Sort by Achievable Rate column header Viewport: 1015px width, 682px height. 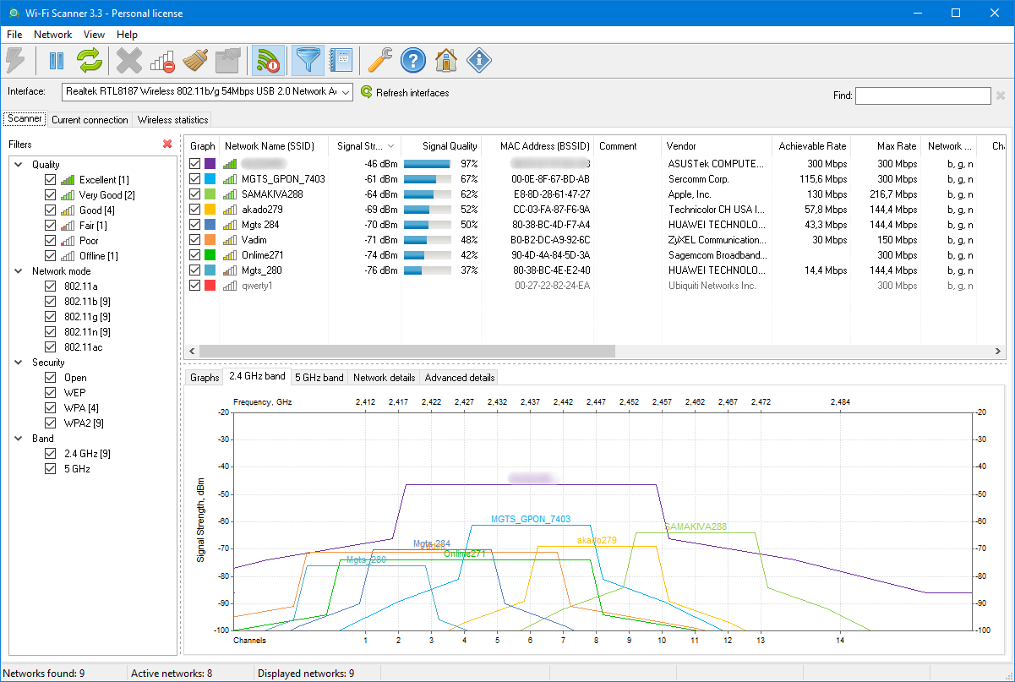click(811, 146)
